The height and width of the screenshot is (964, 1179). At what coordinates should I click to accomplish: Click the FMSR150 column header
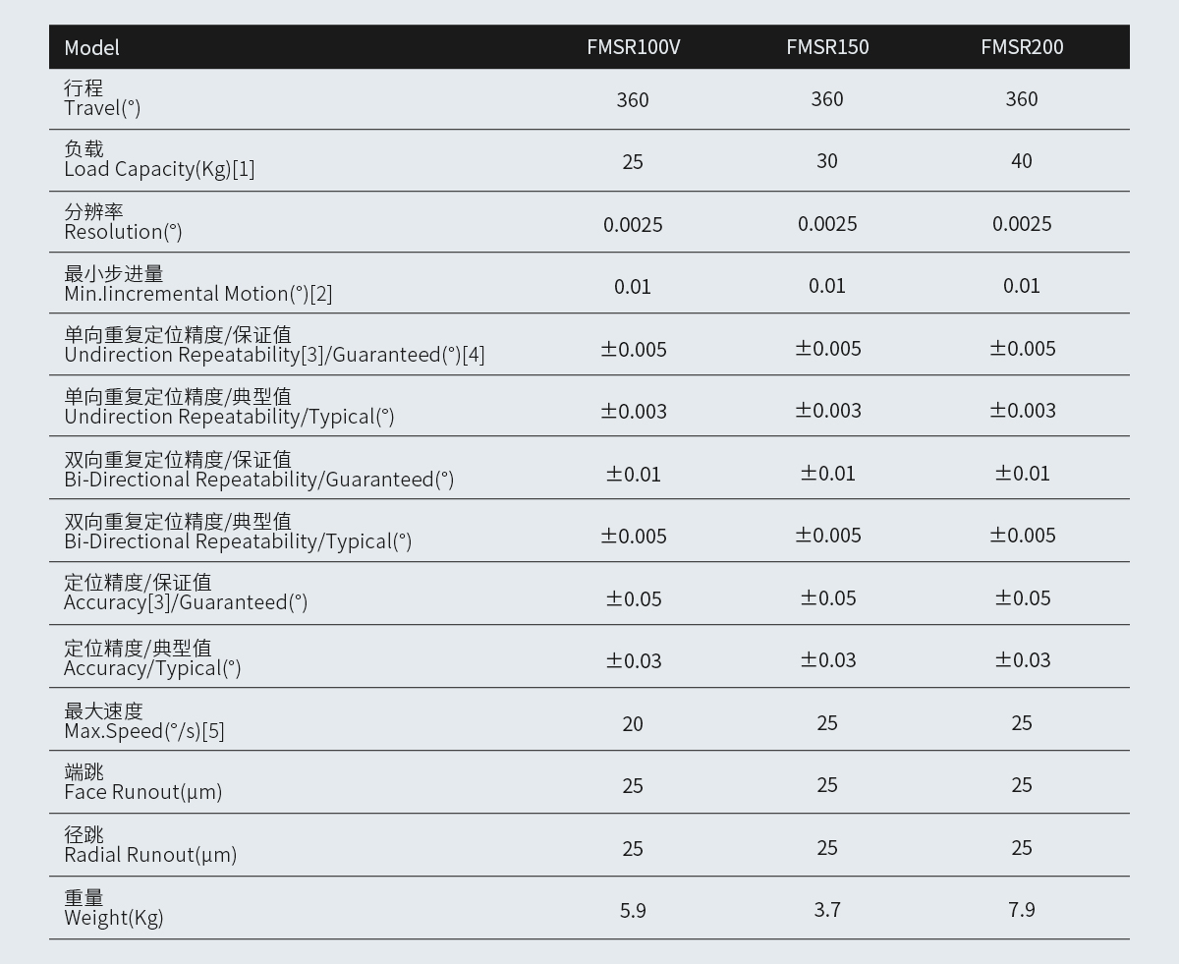pyautogui.click(x=827, y=47)
